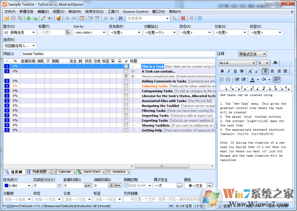This screenshot has width=297, height=211.
Task: Expand the 'A Task can contain...' tree node
Action: coord(133,71)
